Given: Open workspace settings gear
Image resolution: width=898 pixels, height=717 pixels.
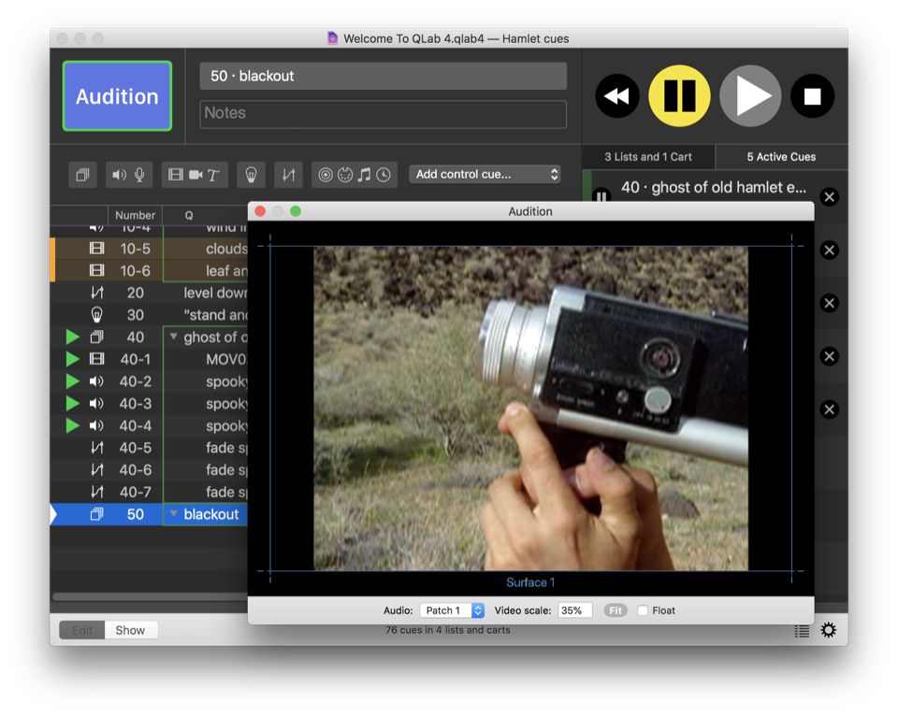Looking at the screenshot, I should click(x=828, y=631).
